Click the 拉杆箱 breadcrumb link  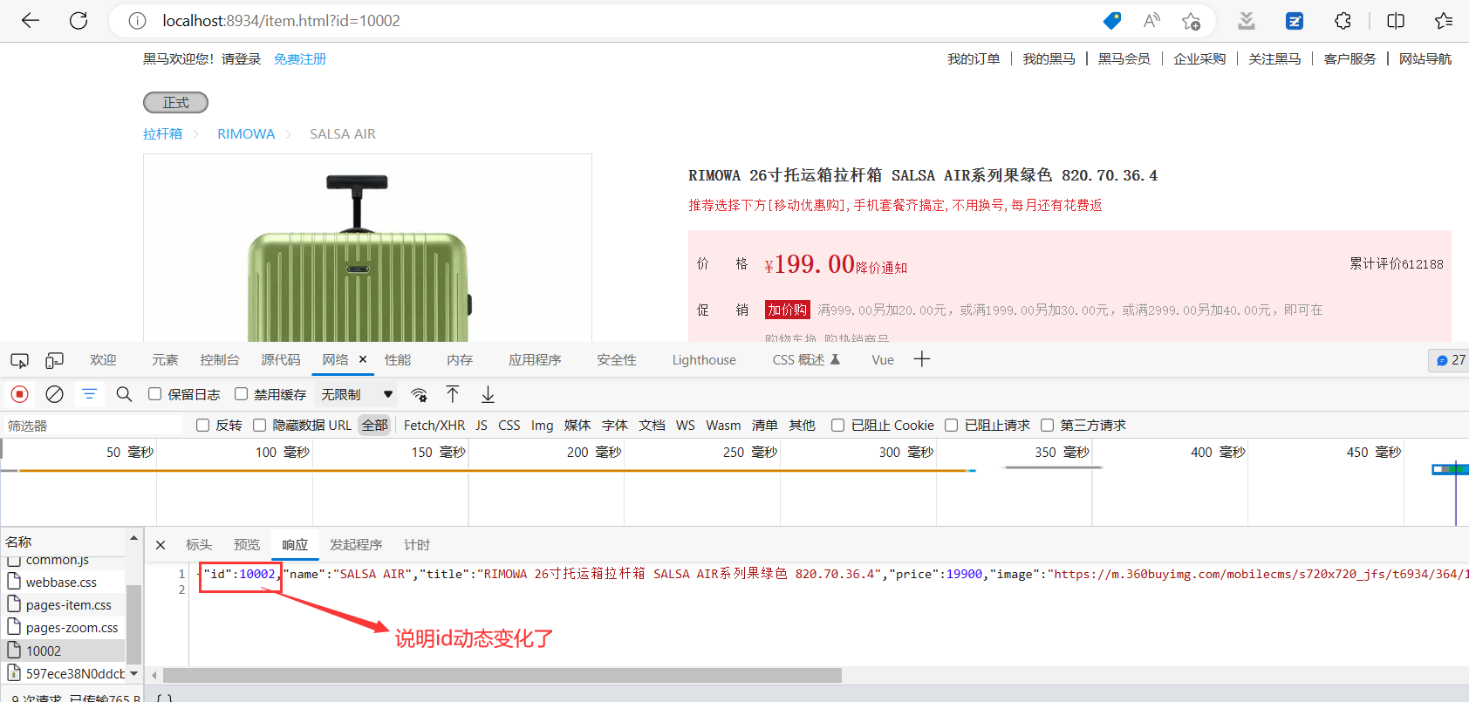[x=163, y=133]
